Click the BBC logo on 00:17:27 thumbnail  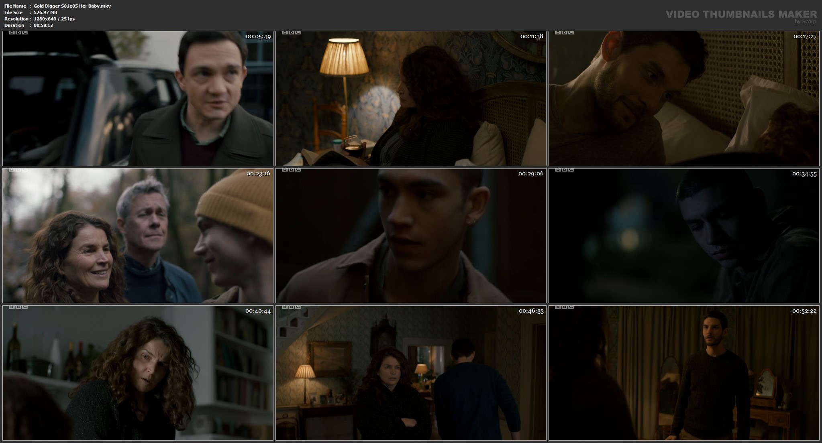(564, 33)
